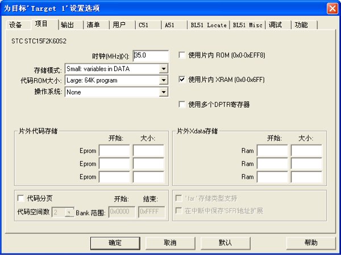Click the 取消 button

coord(170,243)
